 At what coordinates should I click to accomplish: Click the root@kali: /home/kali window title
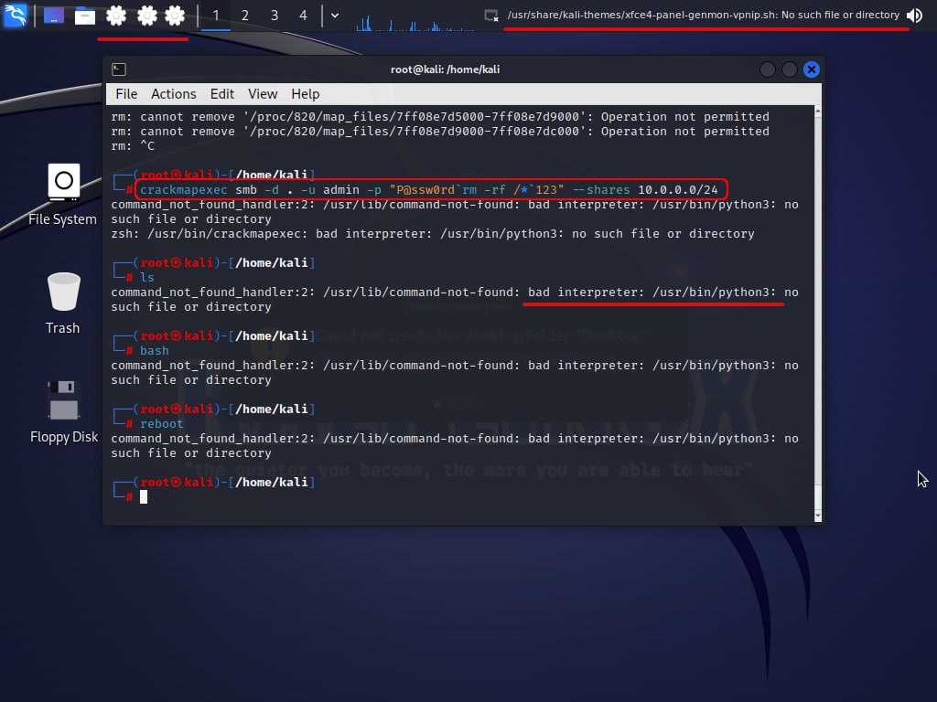[x=446, y=69]
